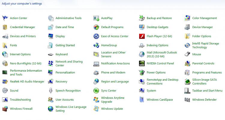Click the Fonts folder icon
This screenshot has width=225, height=120.
[x=5, y=45]
